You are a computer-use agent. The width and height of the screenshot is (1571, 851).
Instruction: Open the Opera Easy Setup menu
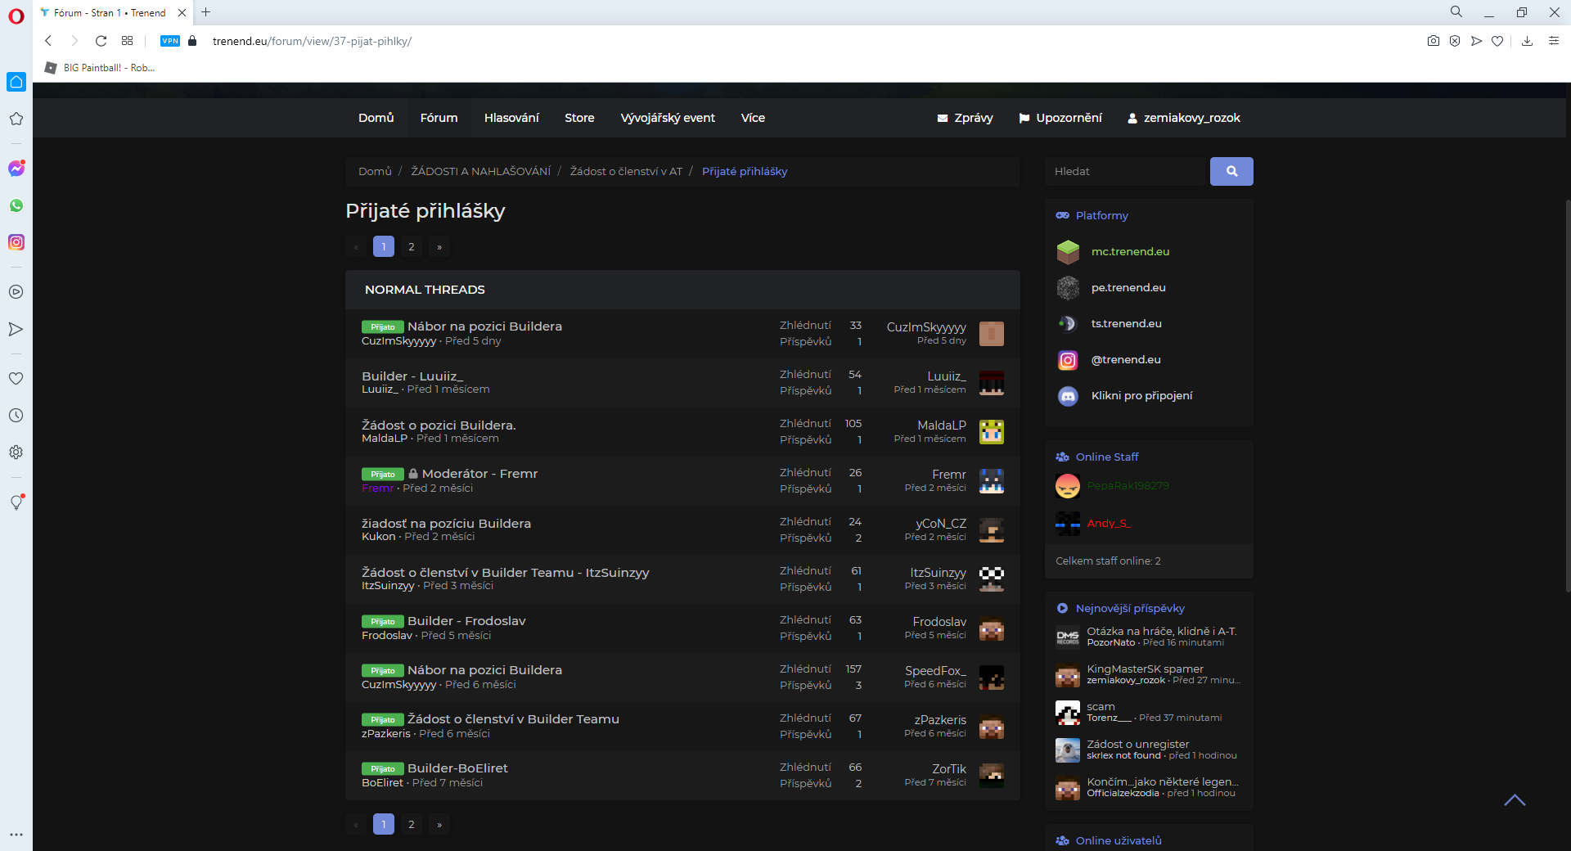pyautogui.click(x=1553, y=41)
